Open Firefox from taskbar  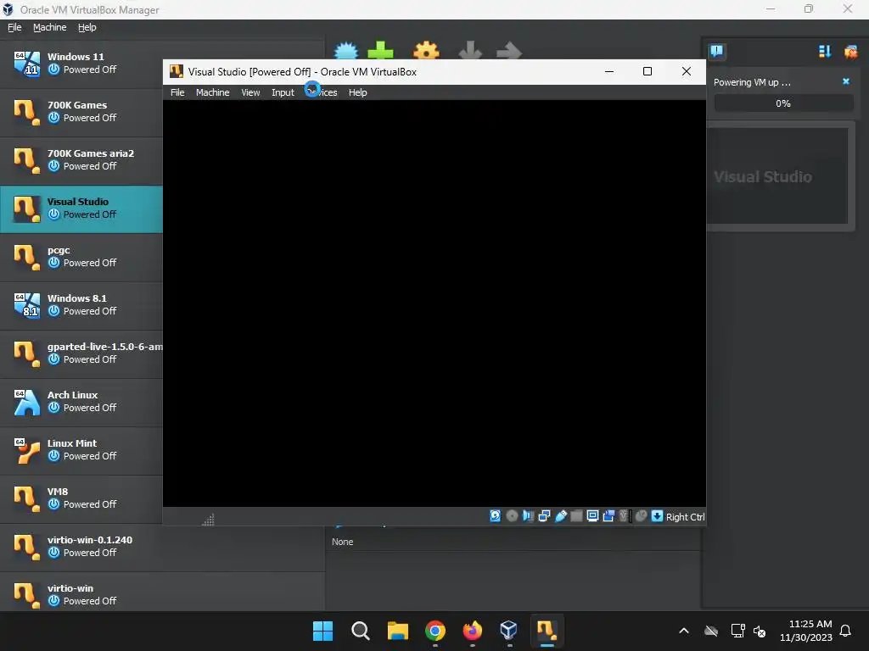click(x=472, y=631)
